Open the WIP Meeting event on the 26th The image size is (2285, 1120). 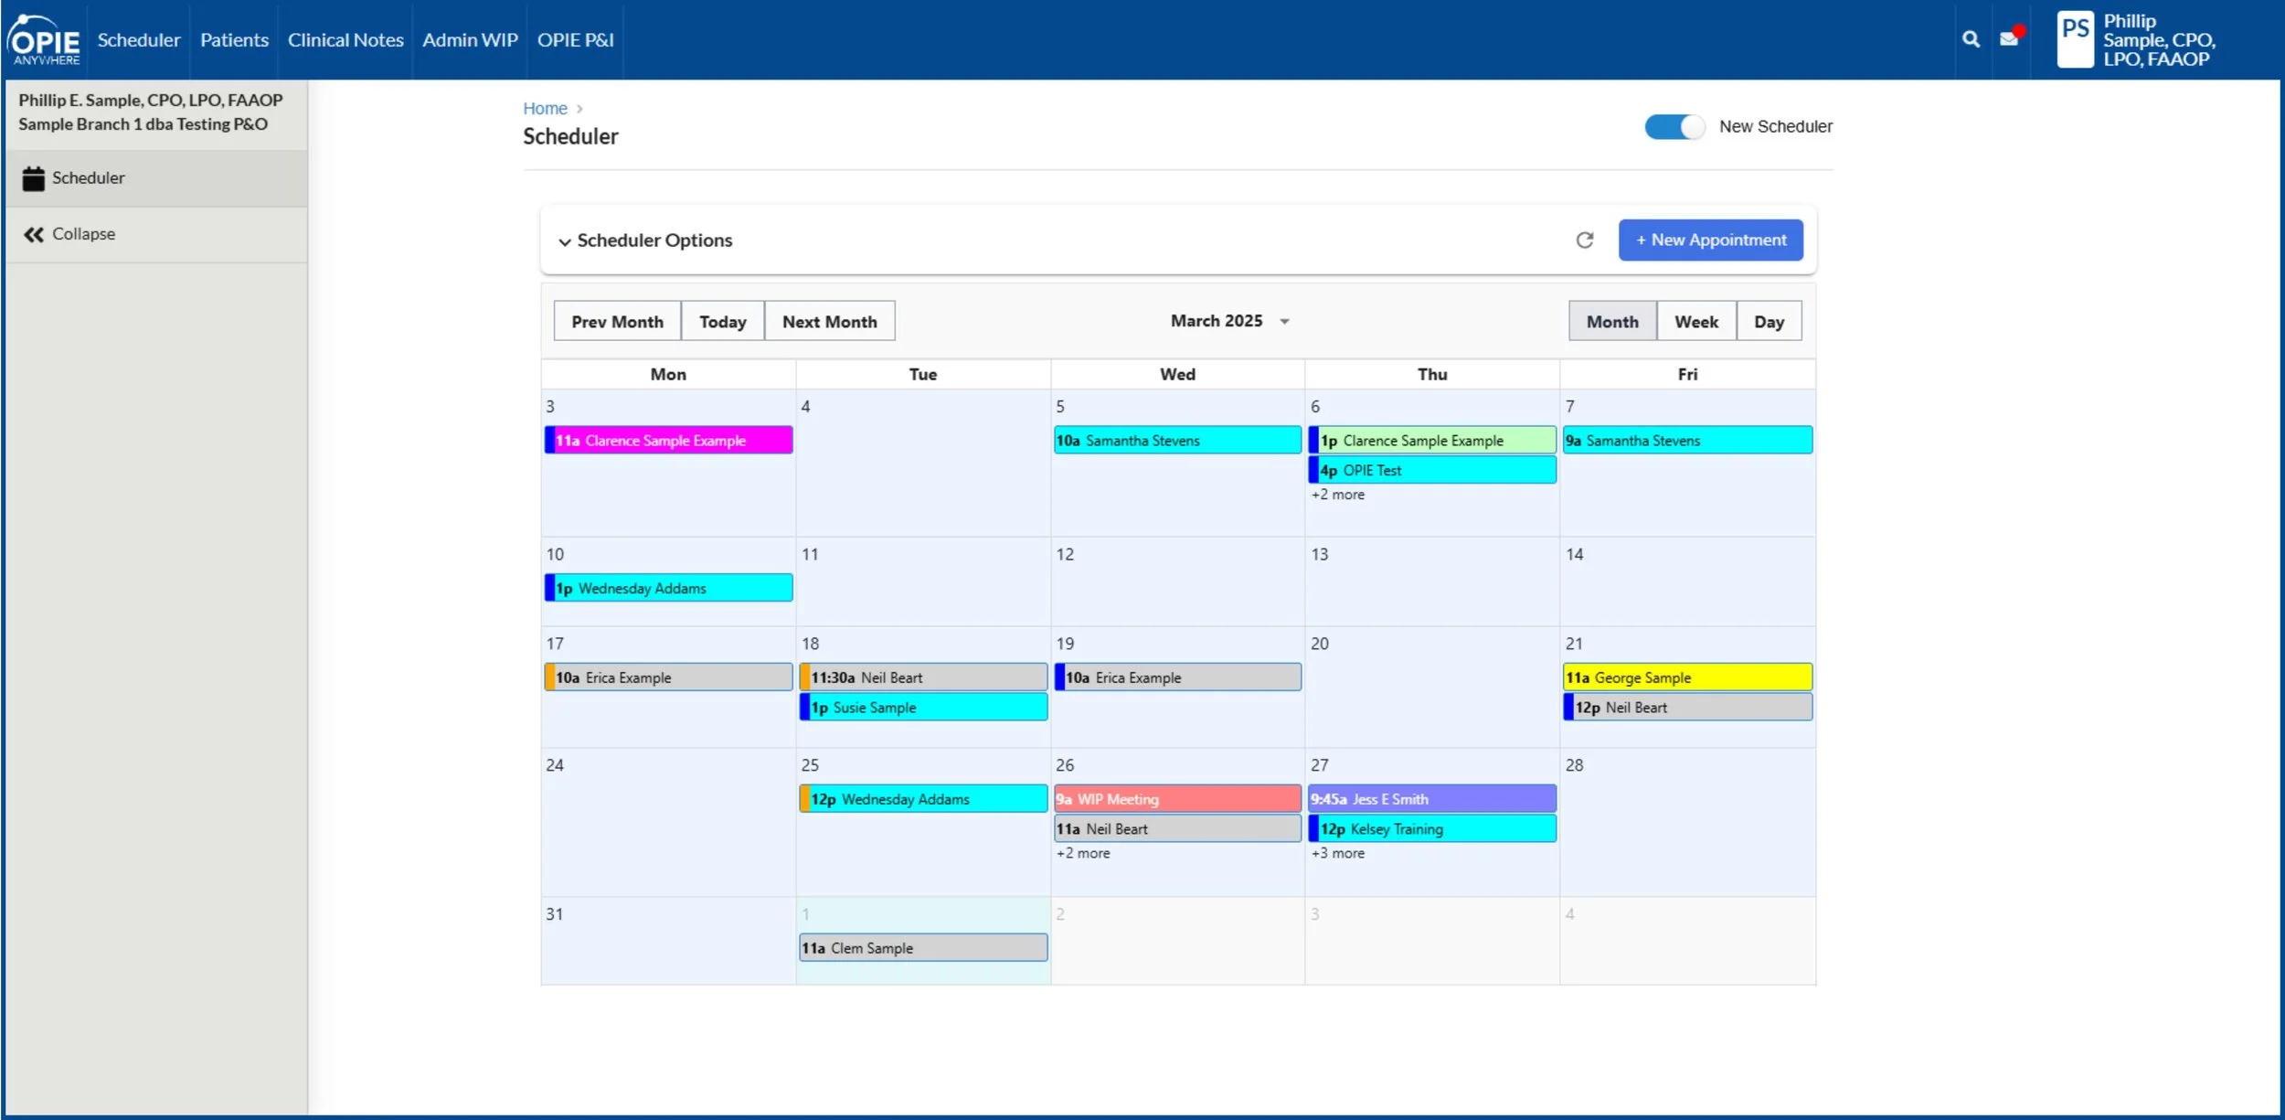1176,799
